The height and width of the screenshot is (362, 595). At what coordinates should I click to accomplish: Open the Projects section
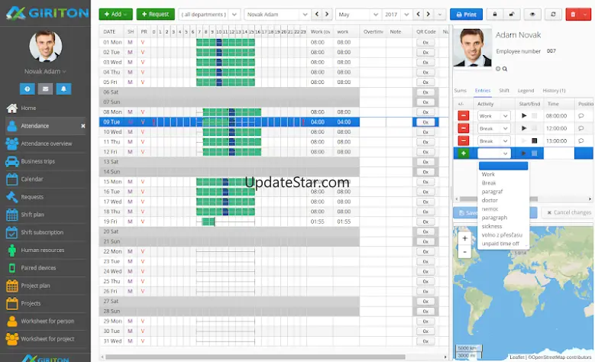point(31,303)
